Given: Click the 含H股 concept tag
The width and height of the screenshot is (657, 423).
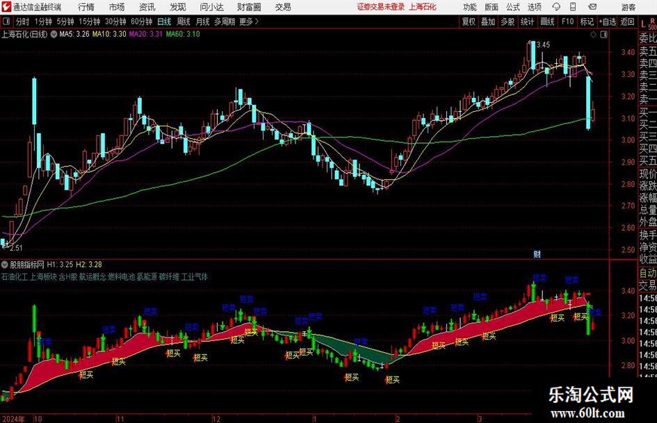Looking at the screenshot, I should coord(68,277).
